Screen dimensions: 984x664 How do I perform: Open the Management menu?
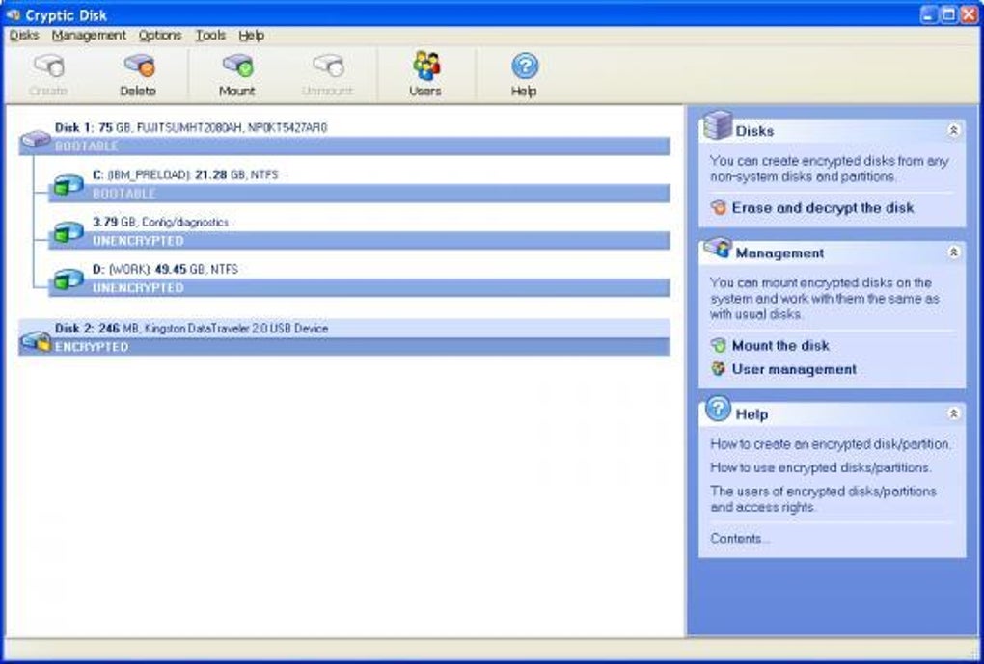pyautogui.click(x=89, y=35)
